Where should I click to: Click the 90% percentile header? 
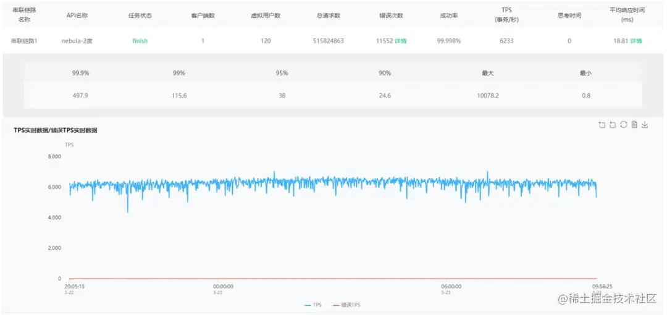tap(385, 73)
